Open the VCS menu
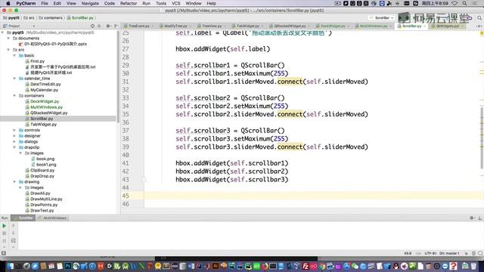Screen dimensions: 484x272 click(x=176, y=3)
